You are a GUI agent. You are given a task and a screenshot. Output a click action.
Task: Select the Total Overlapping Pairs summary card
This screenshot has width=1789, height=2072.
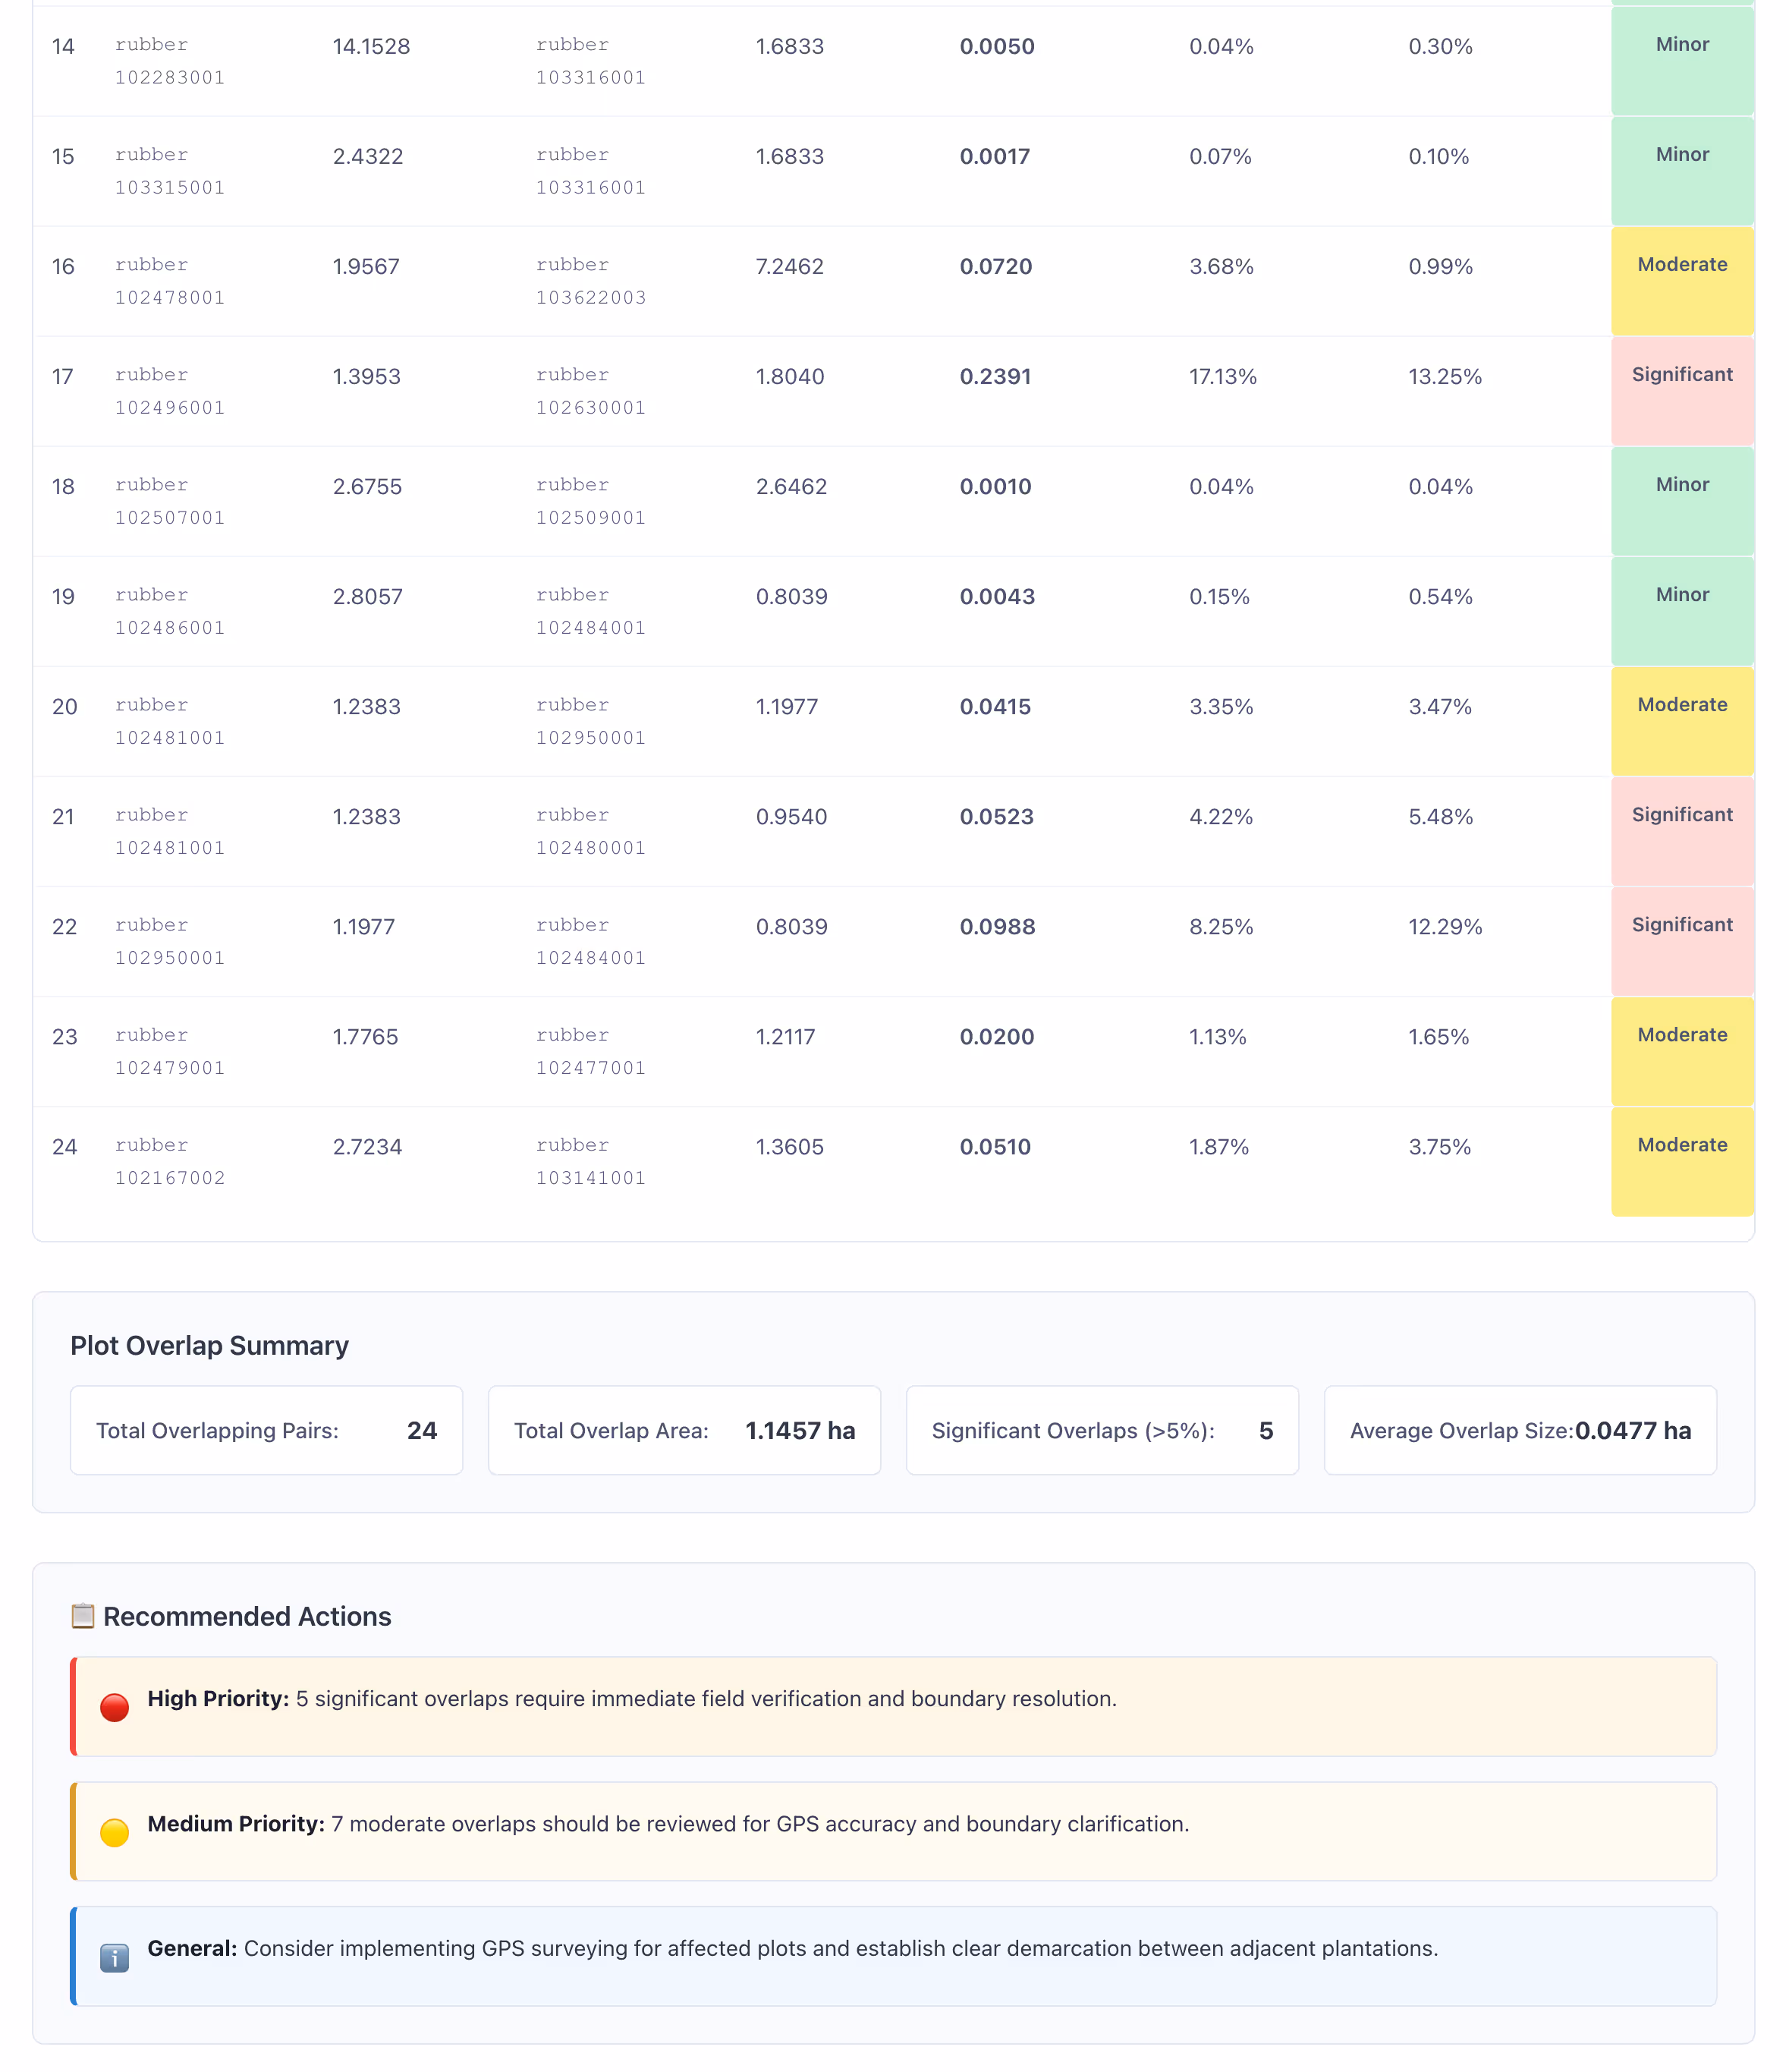(266, 1430)
